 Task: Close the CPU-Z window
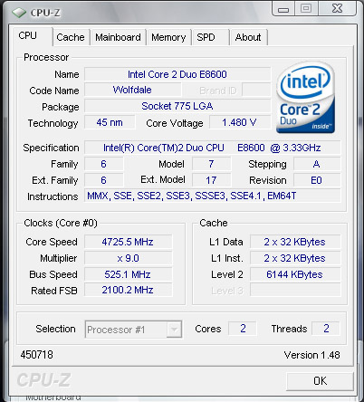pos(338,8)
